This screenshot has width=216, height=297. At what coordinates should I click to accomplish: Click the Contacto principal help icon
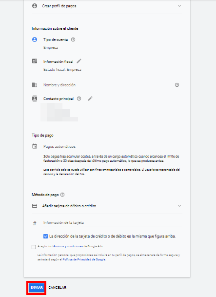79,99
